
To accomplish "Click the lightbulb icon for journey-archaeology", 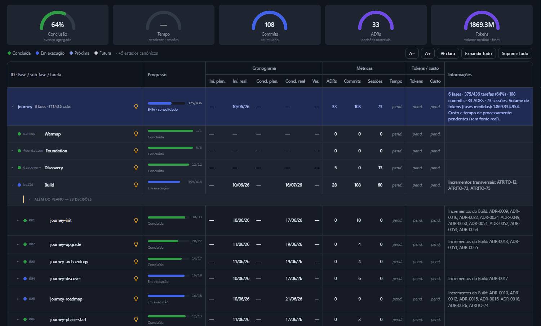I will (136, 262).
